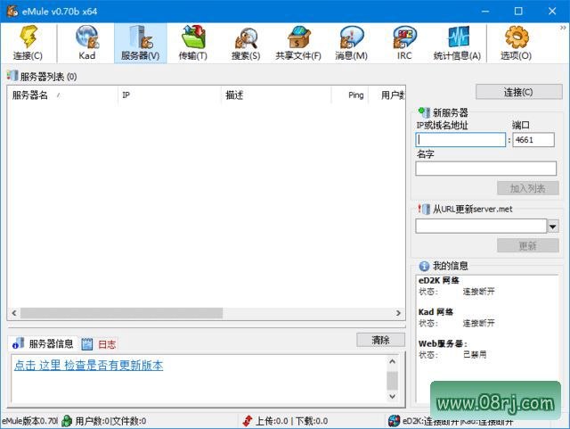Sort by the Ping column header
570x429 pixels.
tap(350, 95)
